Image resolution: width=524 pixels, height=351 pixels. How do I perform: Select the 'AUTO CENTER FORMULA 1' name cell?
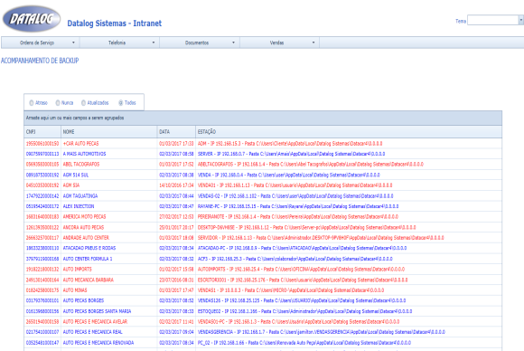109,259
